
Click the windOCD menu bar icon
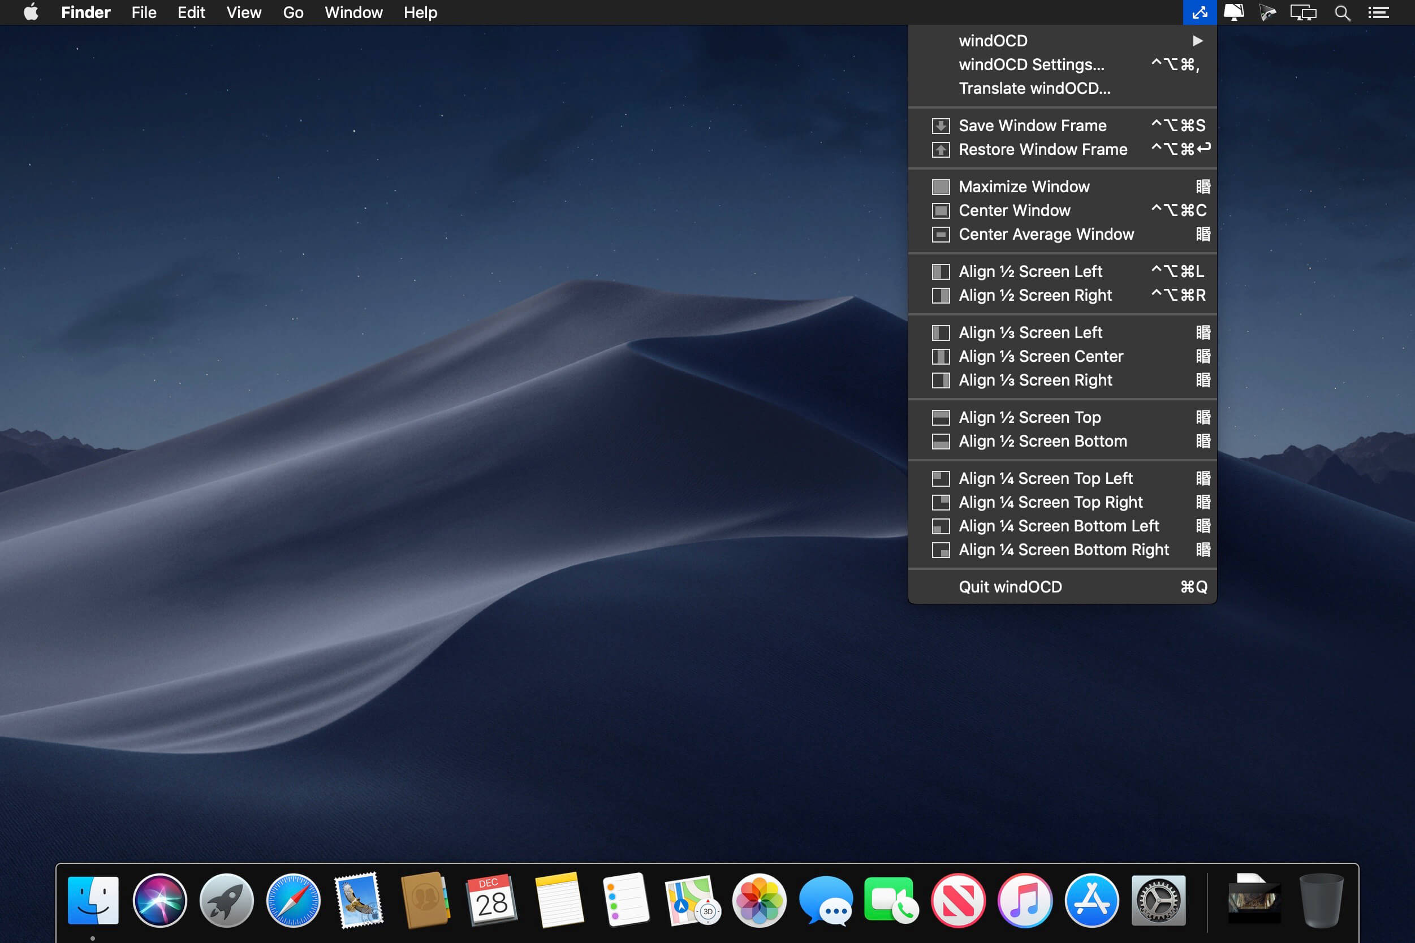[1199, 12]
